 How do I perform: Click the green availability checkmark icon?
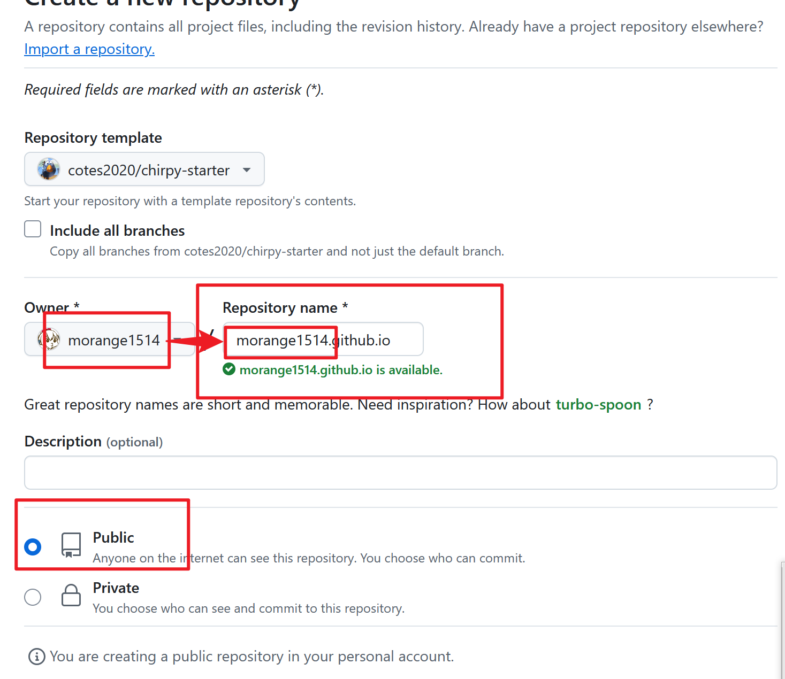(229, 369)
